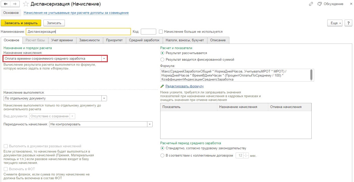Image resolution: width=354 pixels, height=182 pixels.
Task: Expand the Назначение начисления dropdown
Action: click(x=104, y=59)
